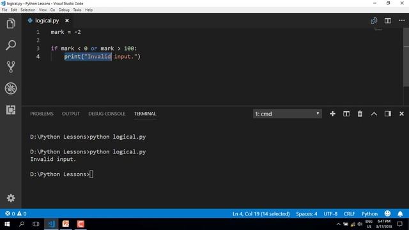Close the logical.py editor tab
The image size is (409, 230).
coord(67,20)
